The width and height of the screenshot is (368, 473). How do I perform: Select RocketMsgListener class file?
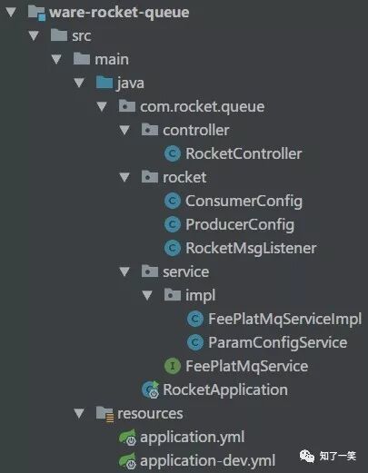coord(251,248)
